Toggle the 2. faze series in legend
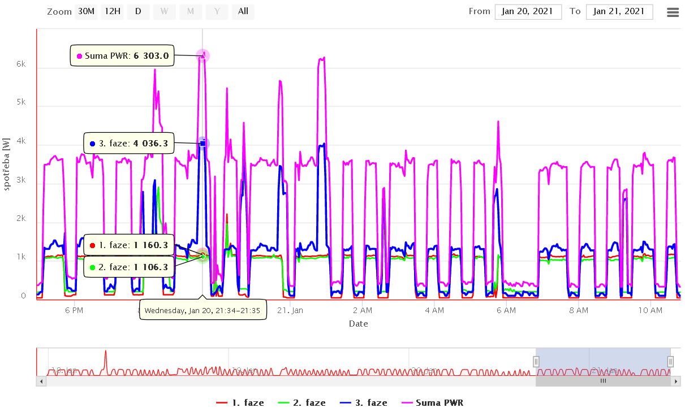Image resolution: width=685 pixels, height=412 pixels. (301, 403)
